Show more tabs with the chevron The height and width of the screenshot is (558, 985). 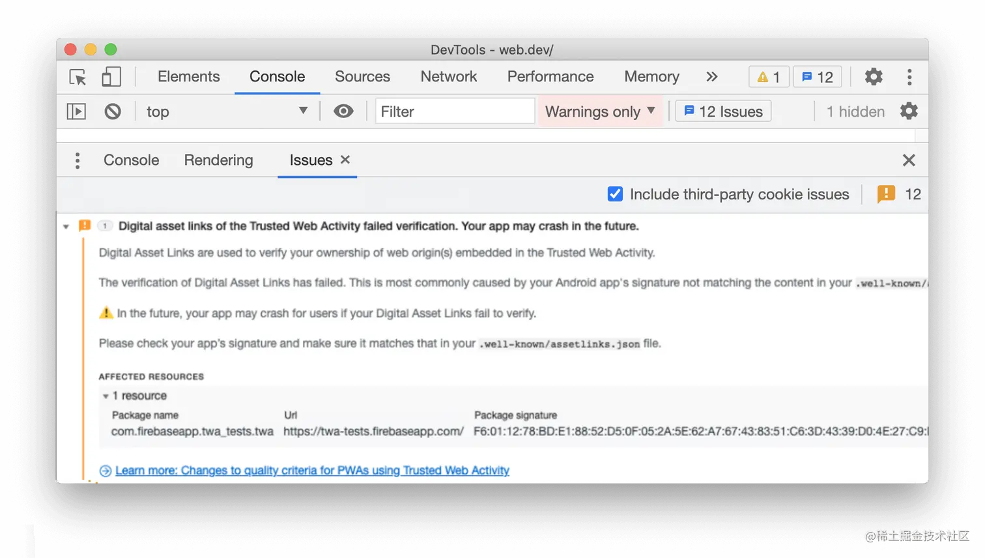[712, 77]
